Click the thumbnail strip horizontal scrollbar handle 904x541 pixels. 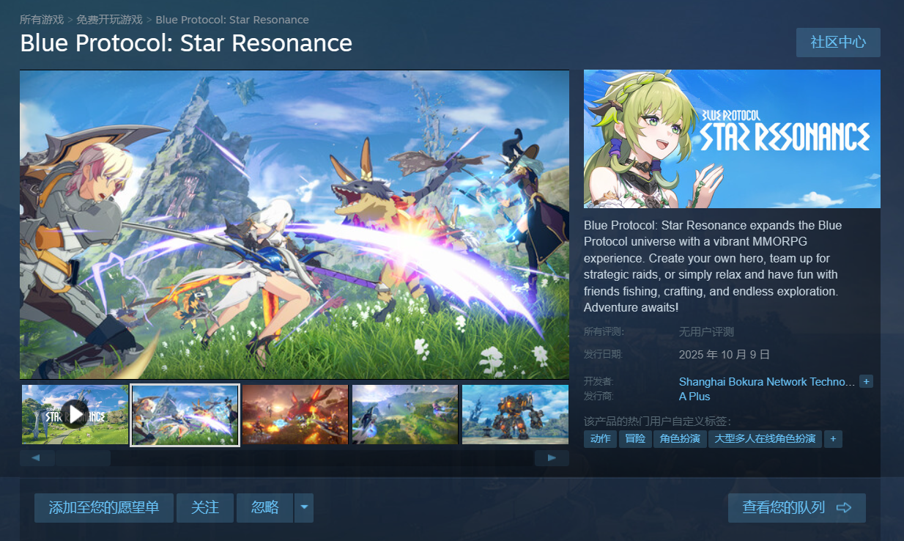[83, 458]
